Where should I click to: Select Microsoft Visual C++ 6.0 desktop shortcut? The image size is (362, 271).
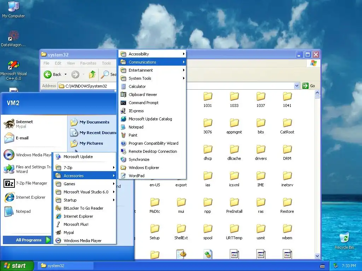13,71
